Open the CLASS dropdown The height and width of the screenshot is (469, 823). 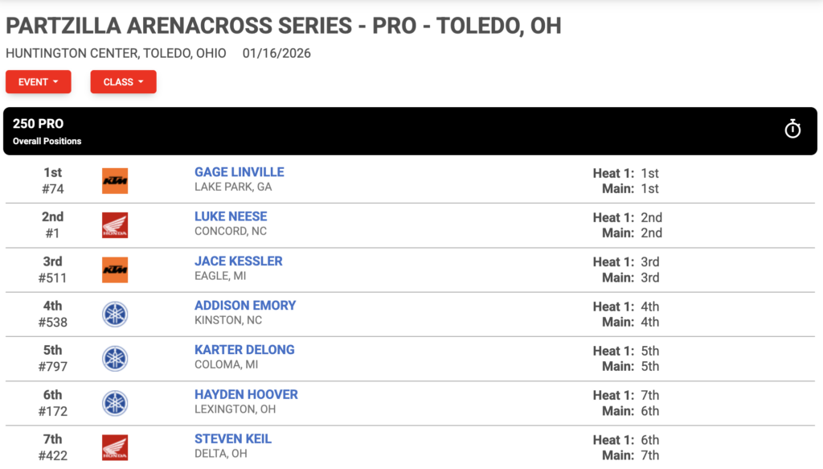click(x=123, y=82)
